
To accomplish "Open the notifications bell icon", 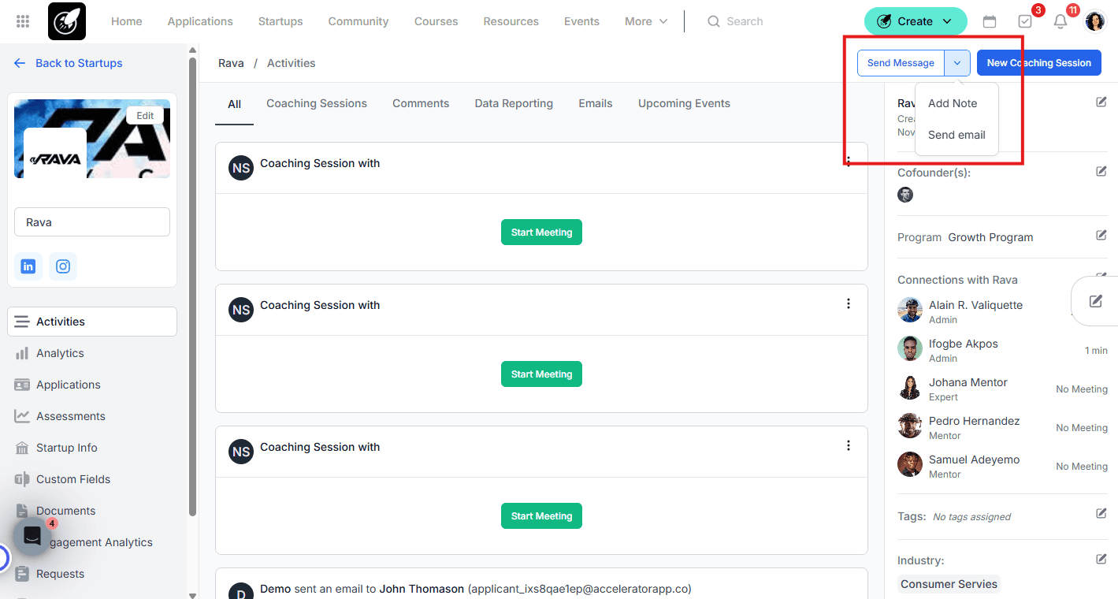I will [x=1060, y=21].
